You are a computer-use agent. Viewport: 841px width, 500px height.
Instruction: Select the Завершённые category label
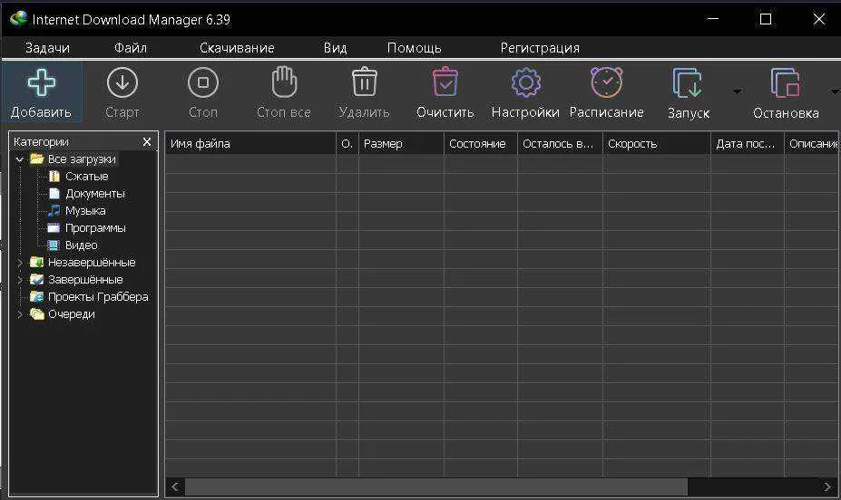click(x=85, y=280)
